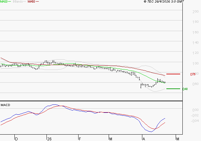
Task: Toggle the MA50 legend entry
Action: pyautogui.click(x=31, y=2)
